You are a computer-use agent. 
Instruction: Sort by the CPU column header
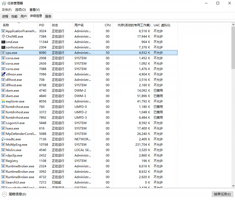(108, 25)
